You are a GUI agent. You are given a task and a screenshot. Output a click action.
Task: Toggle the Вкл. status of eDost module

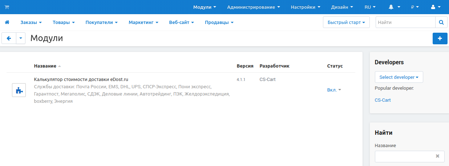[334, 90]
